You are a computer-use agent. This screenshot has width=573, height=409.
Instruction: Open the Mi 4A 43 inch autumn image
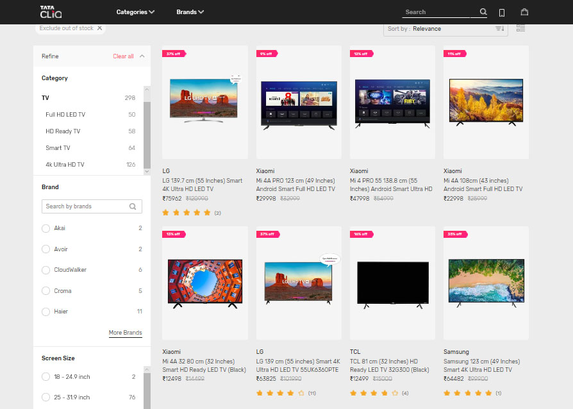(486, 102)
